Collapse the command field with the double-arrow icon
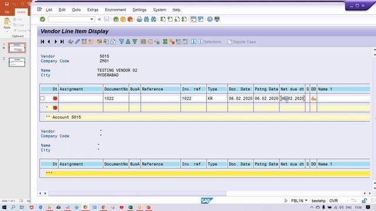The height and width of the screenshot is (211, 376). click(99, 19)
